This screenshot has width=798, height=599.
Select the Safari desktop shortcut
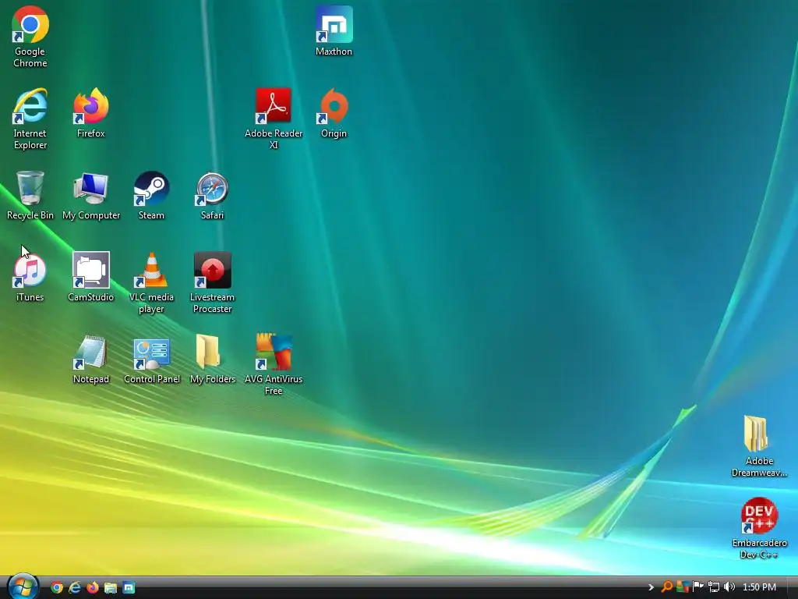pyautogui.click(x=212, y=195)
